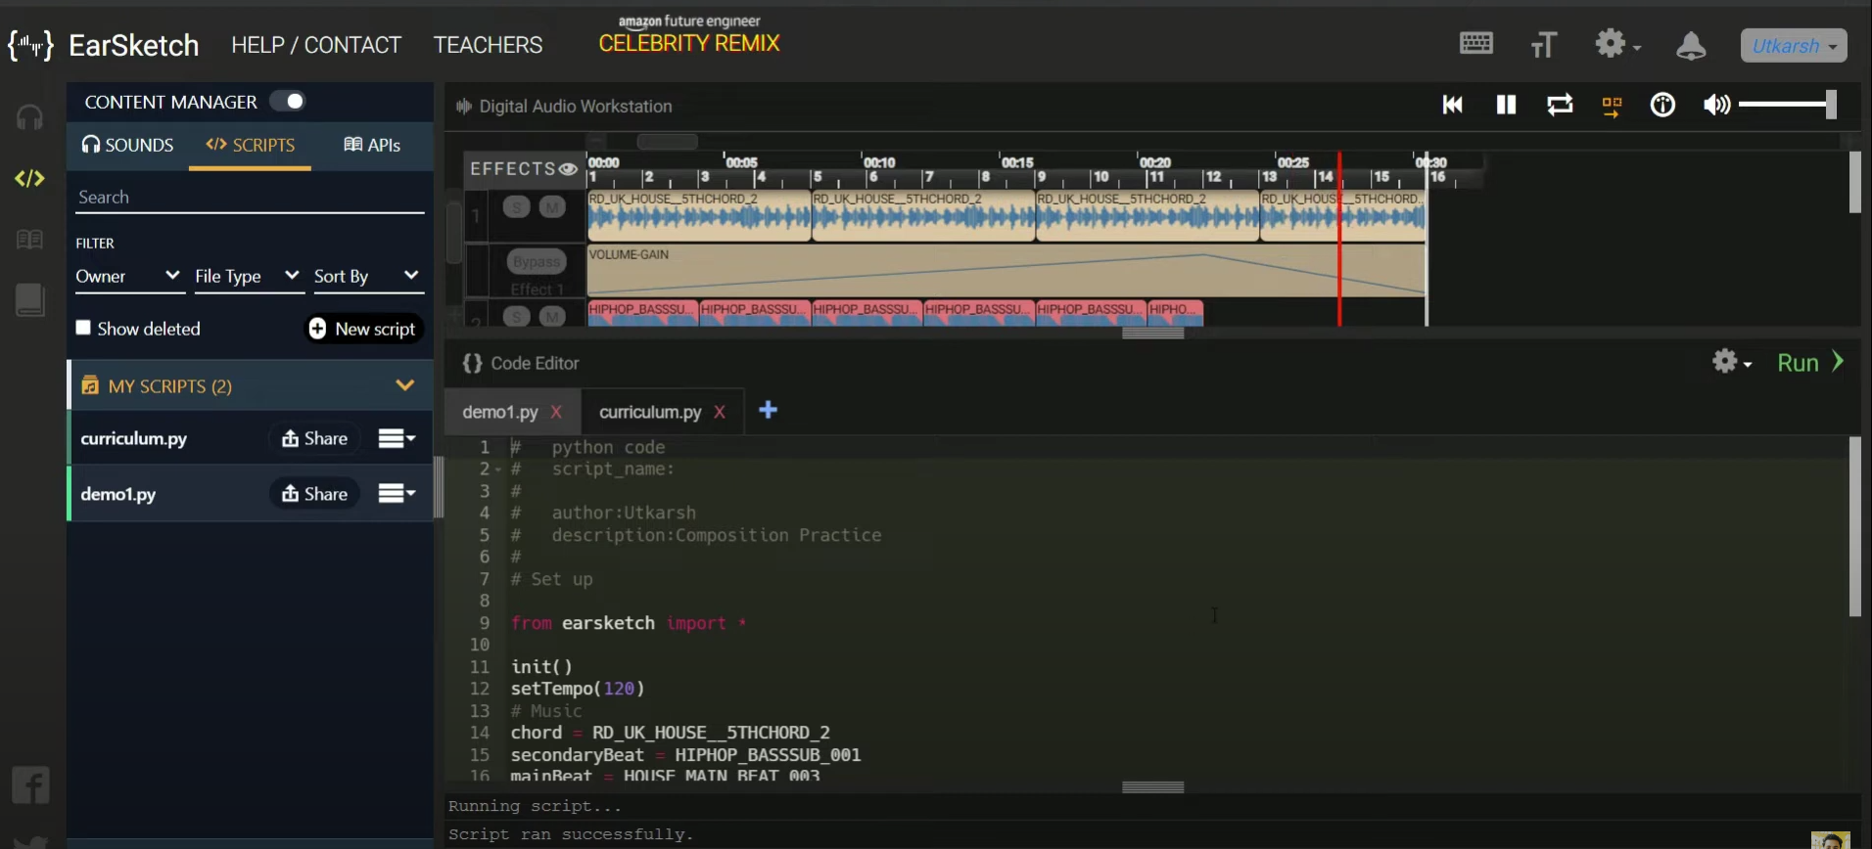Create a New script

point(362,329)
